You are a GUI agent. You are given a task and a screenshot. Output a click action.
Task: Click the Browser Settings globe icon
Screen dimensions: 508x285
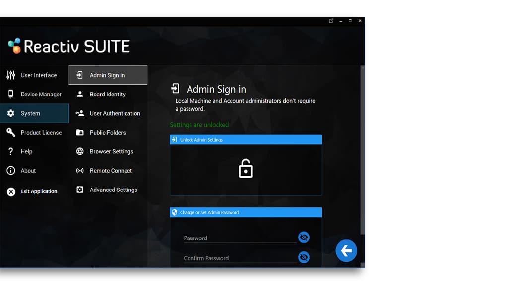[80, 151]
